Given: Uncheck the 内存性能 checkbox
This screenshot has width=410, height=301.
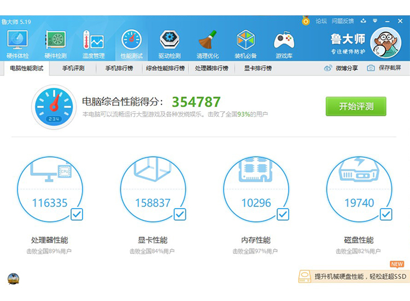Looking at the screenshot, I should (x=283, y=214).
